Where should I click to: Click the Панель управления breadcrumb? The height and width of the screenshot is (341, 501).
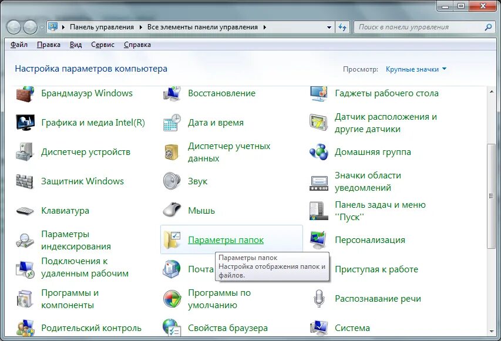coord(102,27)
